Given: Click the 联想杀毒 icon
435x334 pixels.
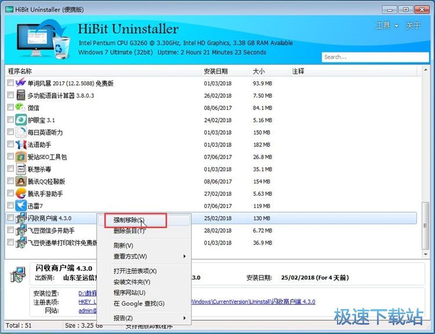Looking at the screenshot, I should click(x=21, y=169).
